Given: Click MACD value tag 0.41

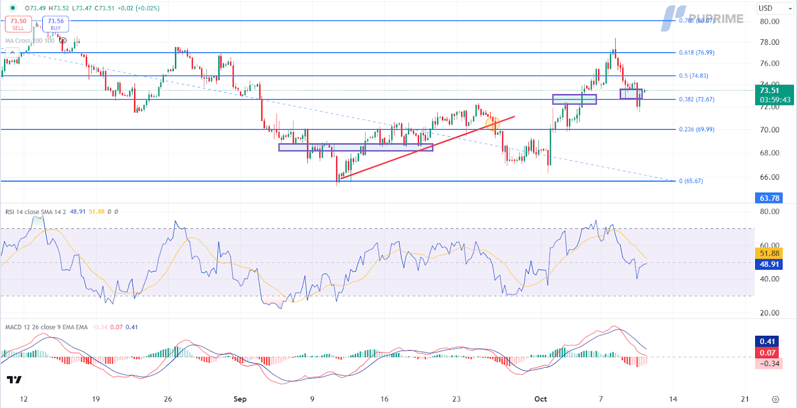Looking at the screenshot, I should tap(768, 341).
